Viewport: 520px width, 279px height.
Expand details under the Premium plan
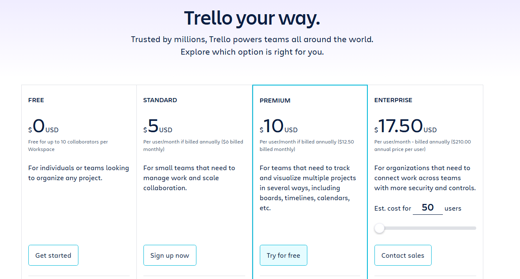310,276
